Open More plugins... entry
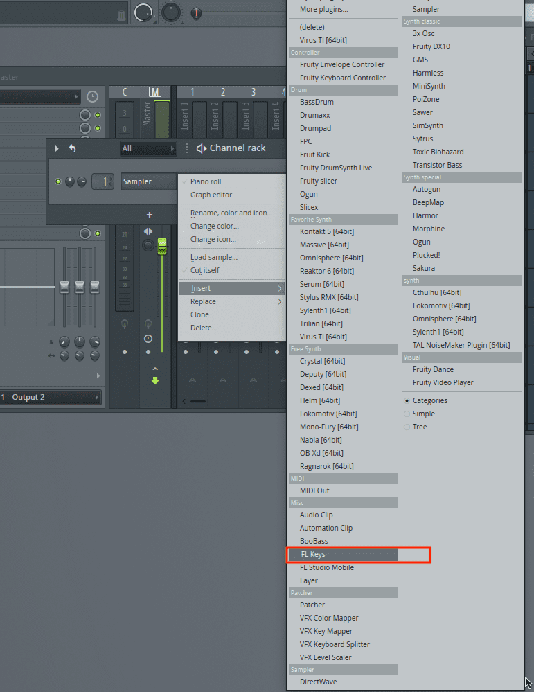The width and height of the screenshot is (534, 692). pos(343,9)
